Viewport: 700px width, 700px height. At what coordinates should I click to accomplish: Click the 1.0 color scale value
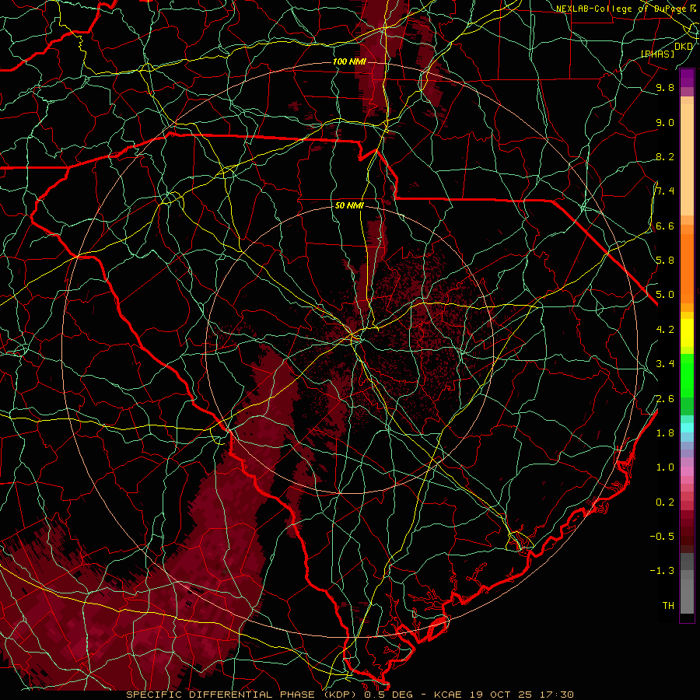point(665,467)
